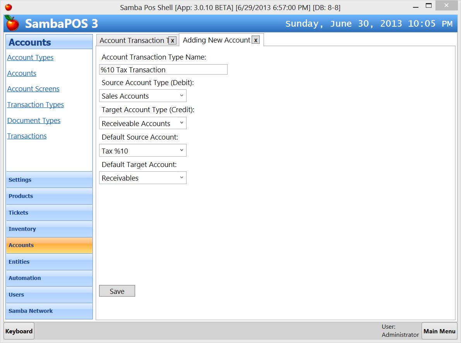Save the new account transaction type
The height and width of the screenshot is (343, 461).
click(x=117, y=291)
